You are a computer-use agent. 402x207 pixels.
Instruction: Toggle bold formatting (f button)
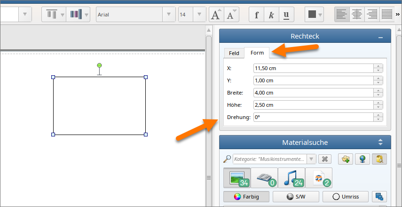(257, 15)
